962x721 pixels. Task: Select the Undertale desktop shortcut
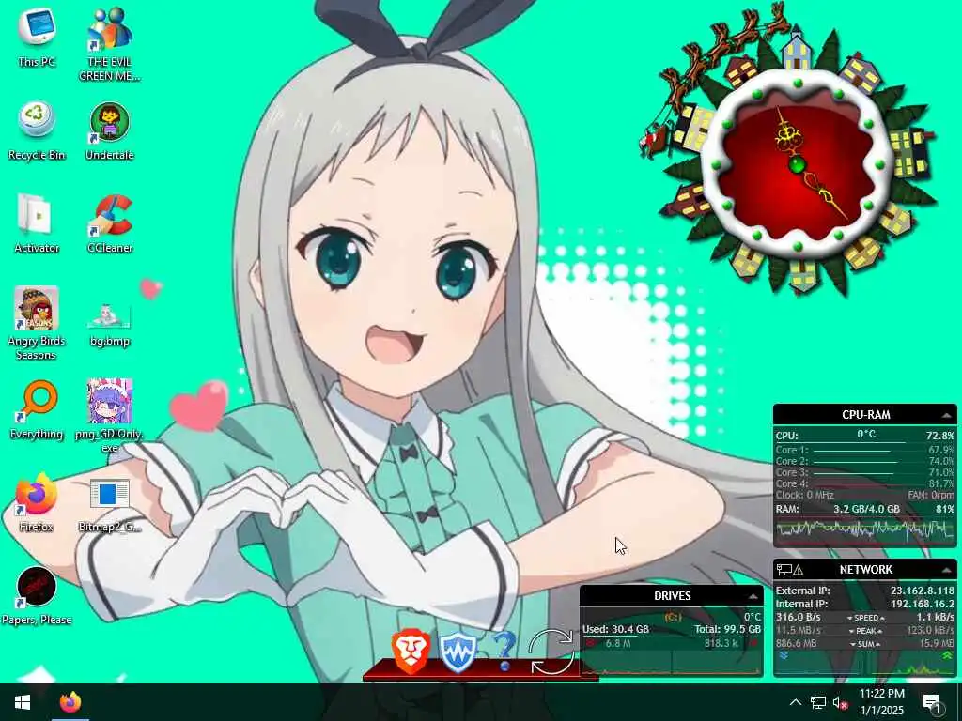(x=110, y=130)
